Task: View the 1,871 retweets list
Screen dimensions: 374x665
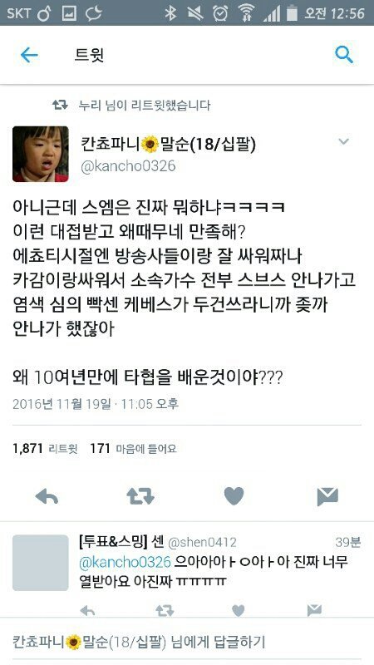Action: pyautogui.click(x=46, y=448)
